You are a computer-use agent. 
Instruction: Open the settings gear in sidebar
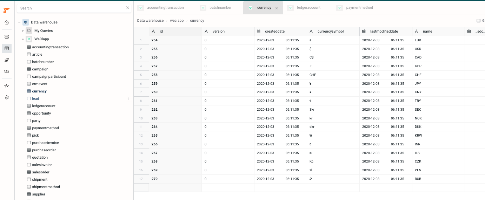click(x=7, y=97)
